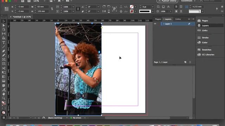This screenshot has width=225, height=126.
Task: Expand Layer 1 disclosure arrow
Action: coord(164,24)
